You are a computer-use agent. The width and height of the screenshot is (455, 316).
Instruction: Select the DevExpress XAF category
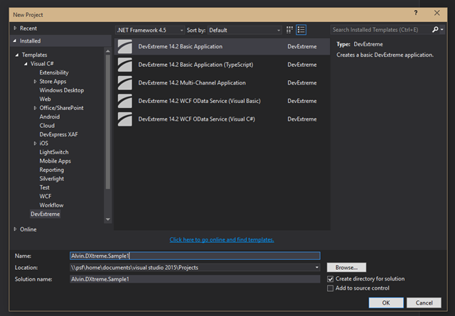tap(58, 134)
